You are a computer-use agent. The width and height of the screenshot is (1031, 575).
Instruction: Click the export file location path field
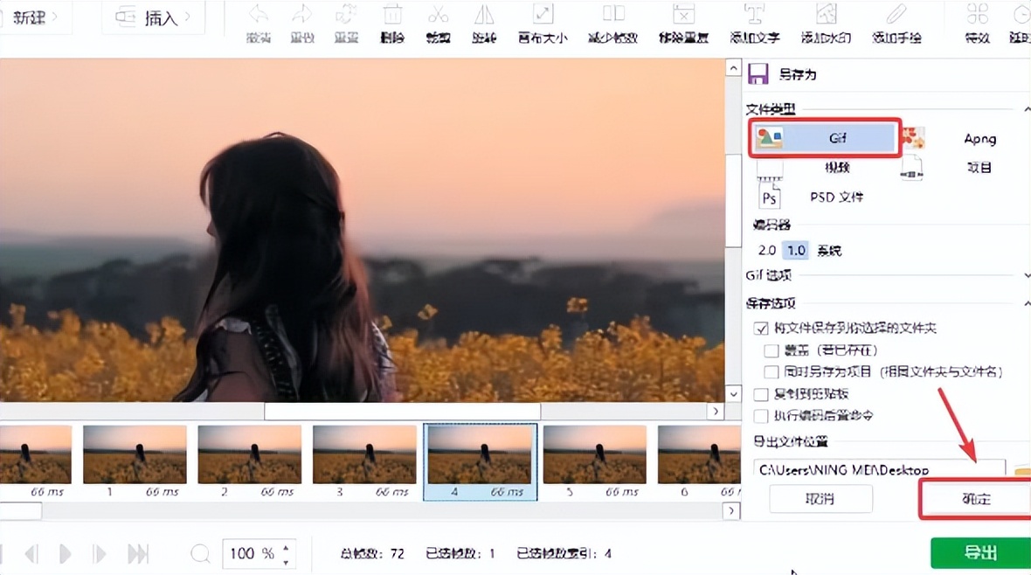[x=879, y=469]
